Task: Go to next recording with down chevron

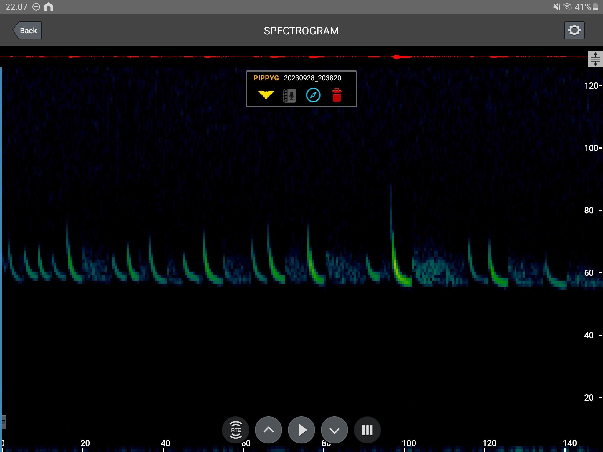Action: click(x=334, y=430)
